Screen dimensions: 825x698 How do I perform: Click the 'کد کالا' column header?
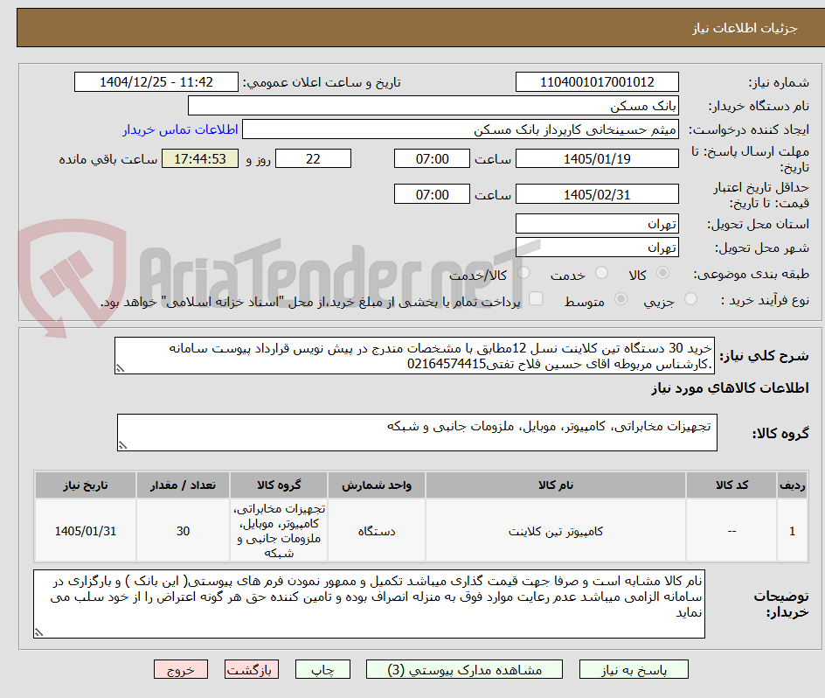point(731,485)
